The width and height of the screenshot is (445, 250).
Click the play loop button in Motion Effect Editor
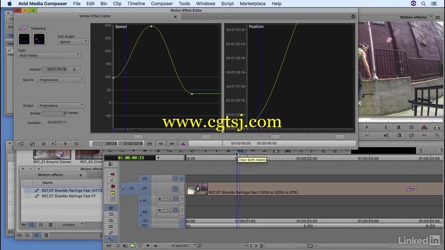tap(54, 144)
